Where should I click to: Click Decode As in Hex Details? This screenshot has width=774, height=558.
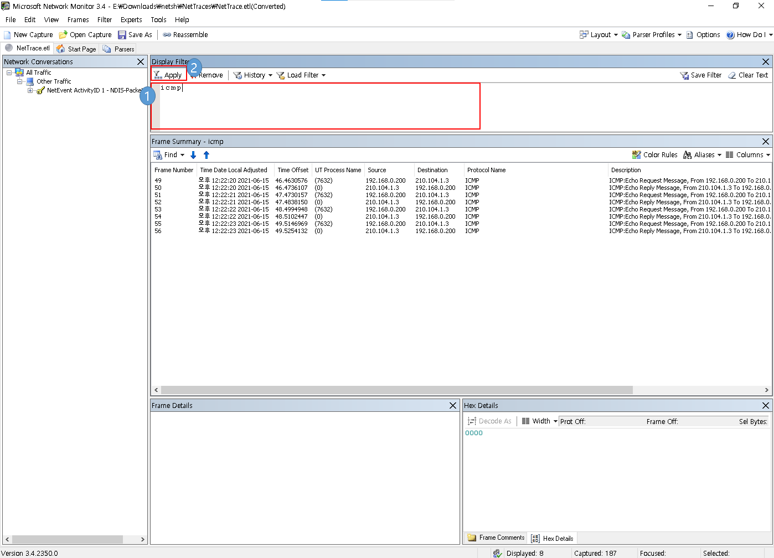tap(489, 421)
